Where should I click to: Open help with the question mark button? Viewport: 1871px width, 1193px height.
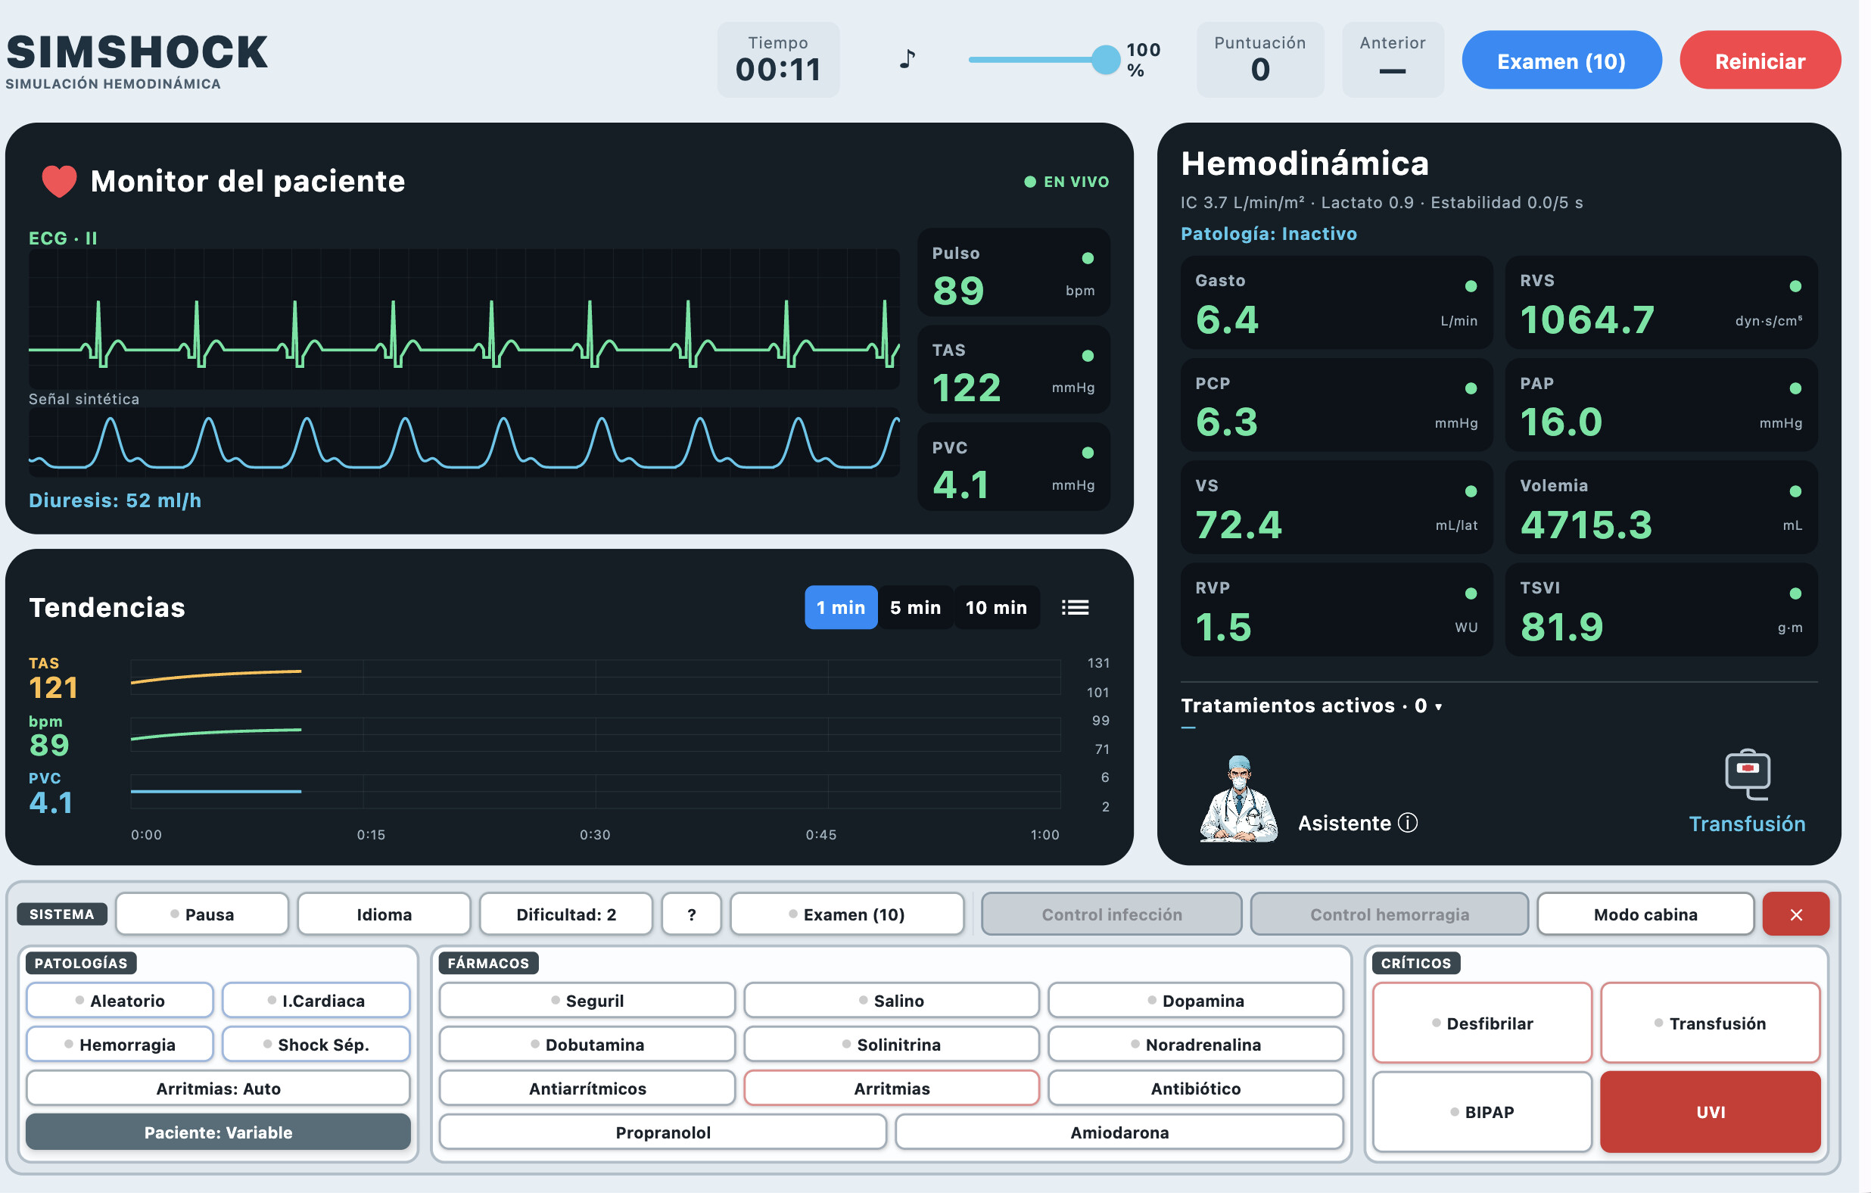pyautogui.click(x=692, y=914)
